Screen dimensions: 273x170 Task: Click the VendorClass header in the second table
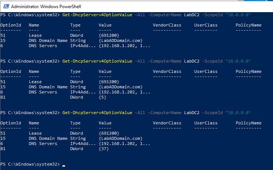167,71
